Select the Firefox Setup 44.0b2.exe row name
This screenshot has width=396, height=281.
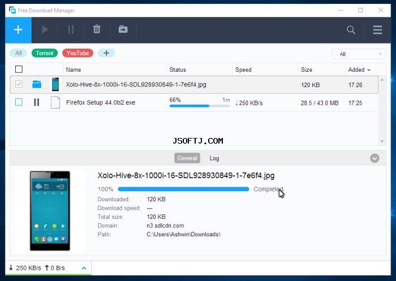coord(101,102)
